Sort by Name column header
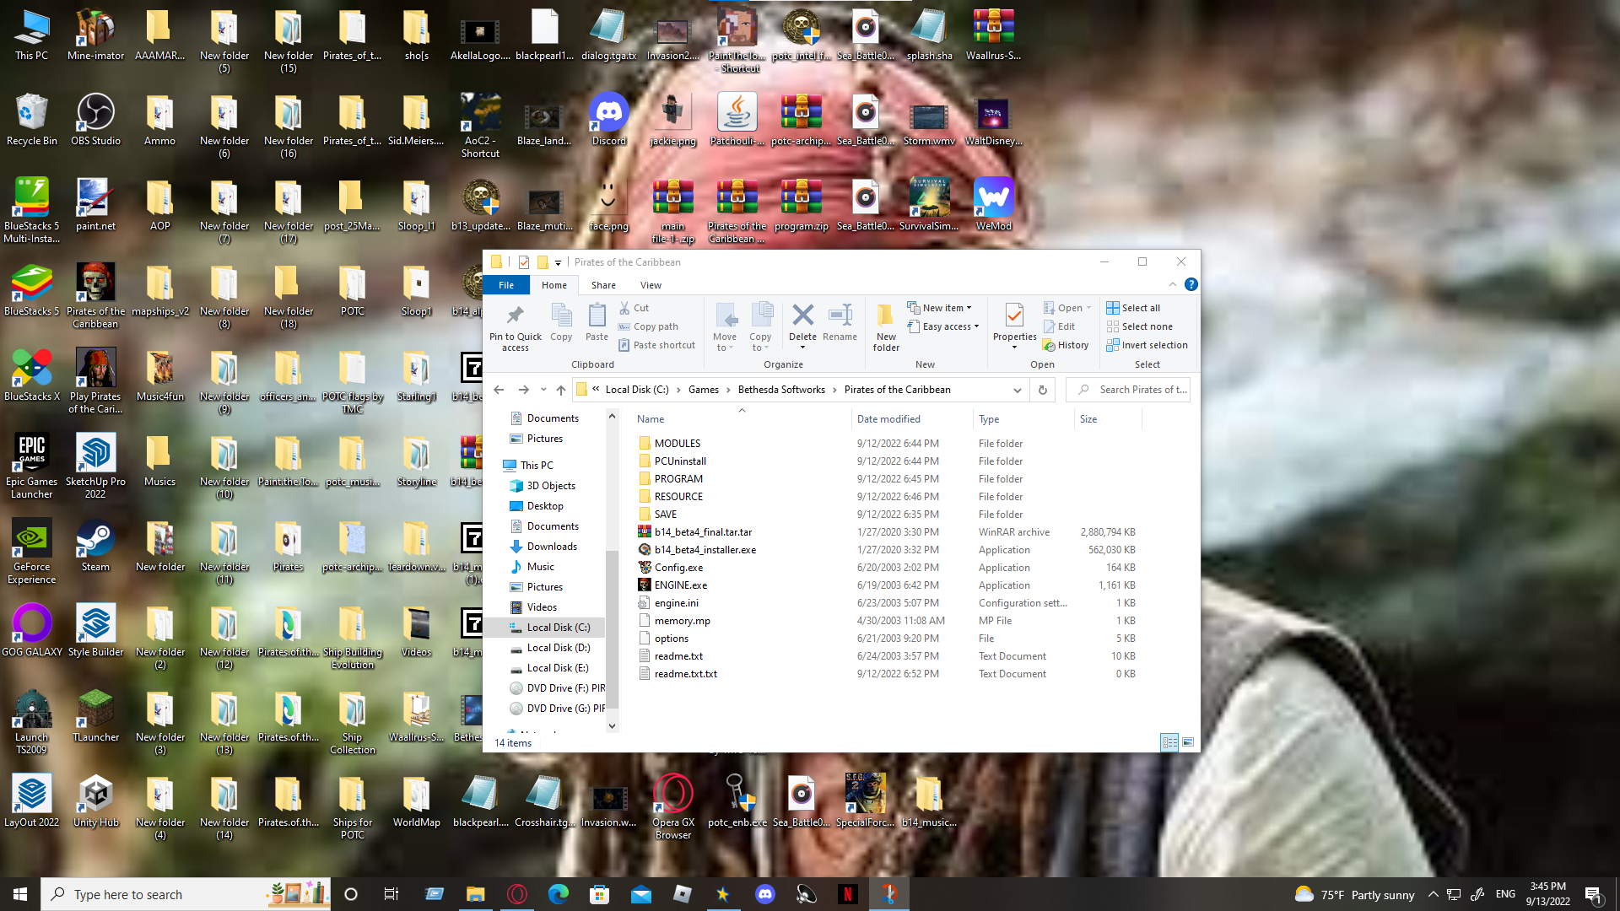The height and width of the screenshot is (911, 1620). point(741,419)
